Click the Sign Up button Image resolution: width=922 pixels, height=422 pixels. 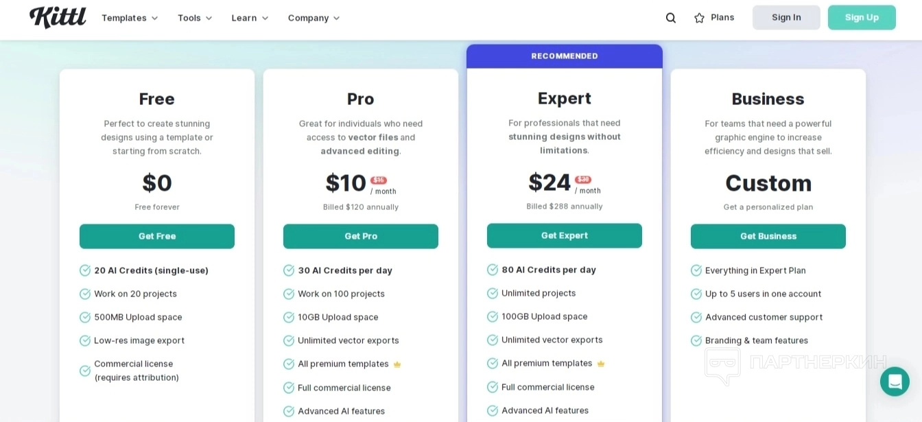tap(862, 18)
